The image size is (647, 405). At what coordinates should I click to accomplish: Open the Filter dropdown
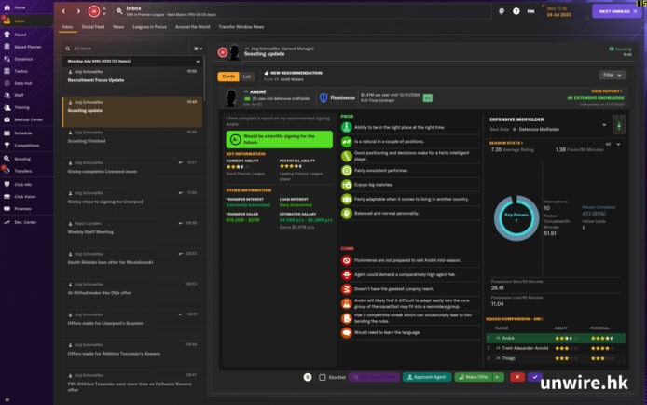click(x=613, y=75)
